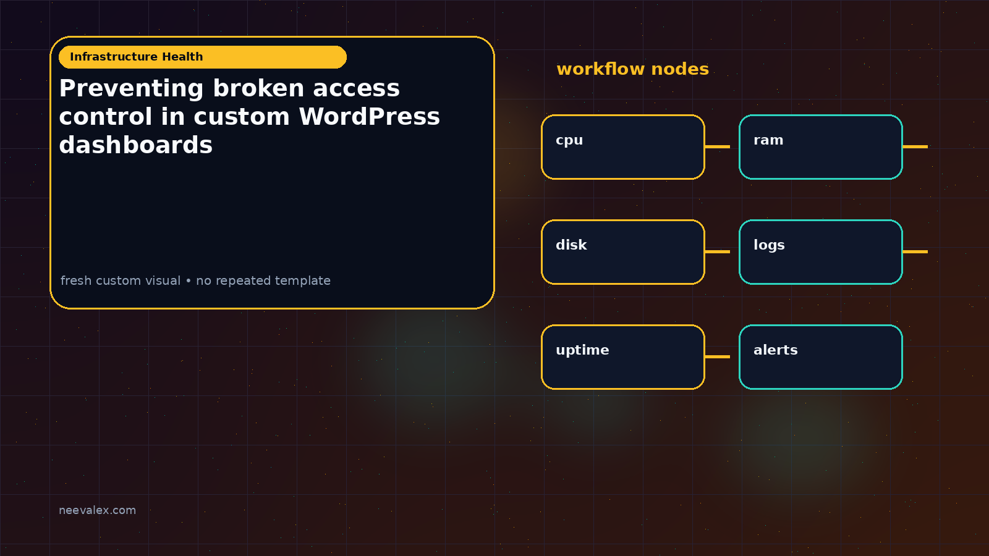Click the disk node box
The height and width of the screenshot is (556, 989).
click(x=623, y=252)
